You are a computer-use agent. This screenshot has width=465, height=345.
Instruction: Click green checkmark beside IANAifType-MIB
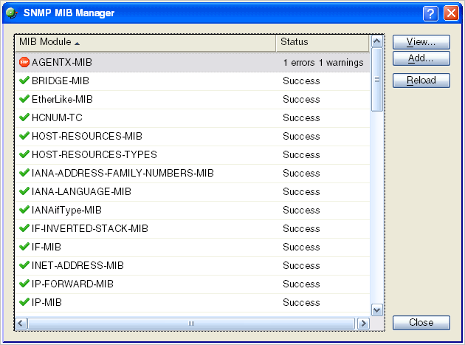24,210
